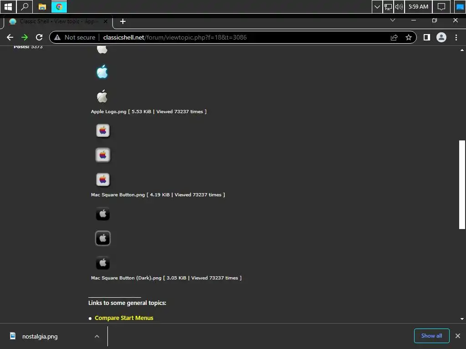Image resolution: width=466 pixels, height=349 pixels.
Task: Click the page scrollbar thumb
Action: [x=462, y=184]
